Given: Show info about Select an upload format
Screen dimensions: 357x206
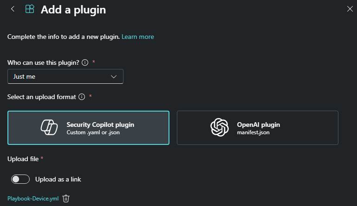Looking at the screenshot, I should 82,97.
